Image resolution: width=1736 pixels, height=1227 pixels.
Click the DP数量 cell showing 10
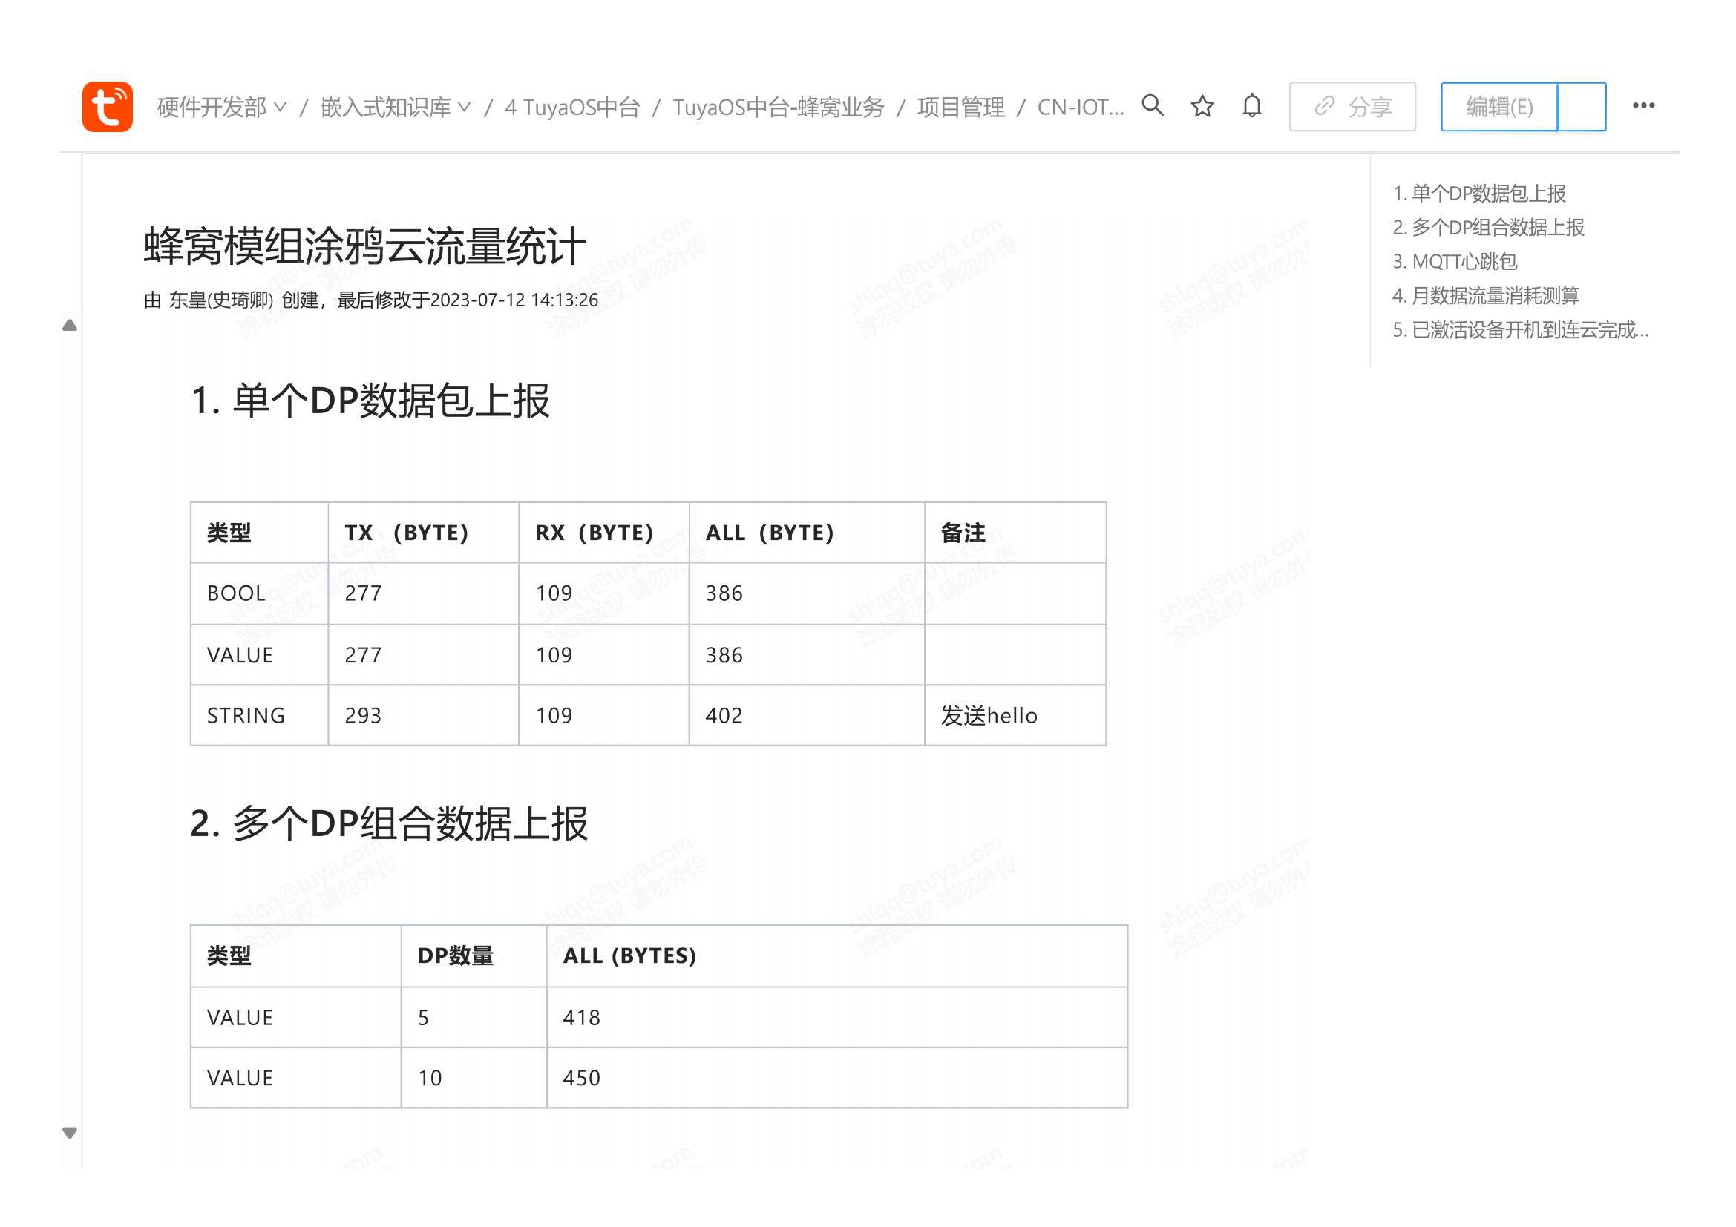point(474,1078)
